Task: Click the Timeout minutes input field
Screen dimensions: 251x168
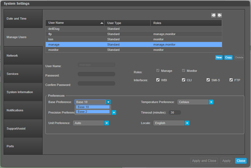Action: point(175,113)
